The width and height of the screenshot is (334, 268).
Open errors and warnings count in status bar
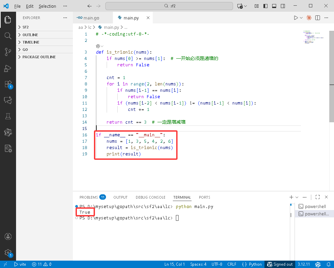tap(42, 264)
